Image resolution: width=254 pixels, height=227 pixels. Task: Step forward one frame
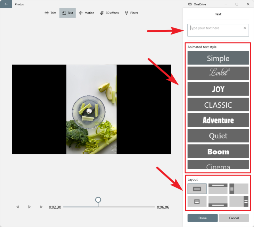coord(41,207)
